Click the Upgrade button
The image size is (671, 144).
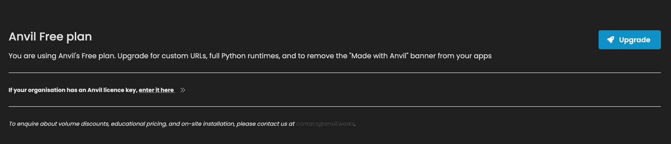click(x=629, y=40)
